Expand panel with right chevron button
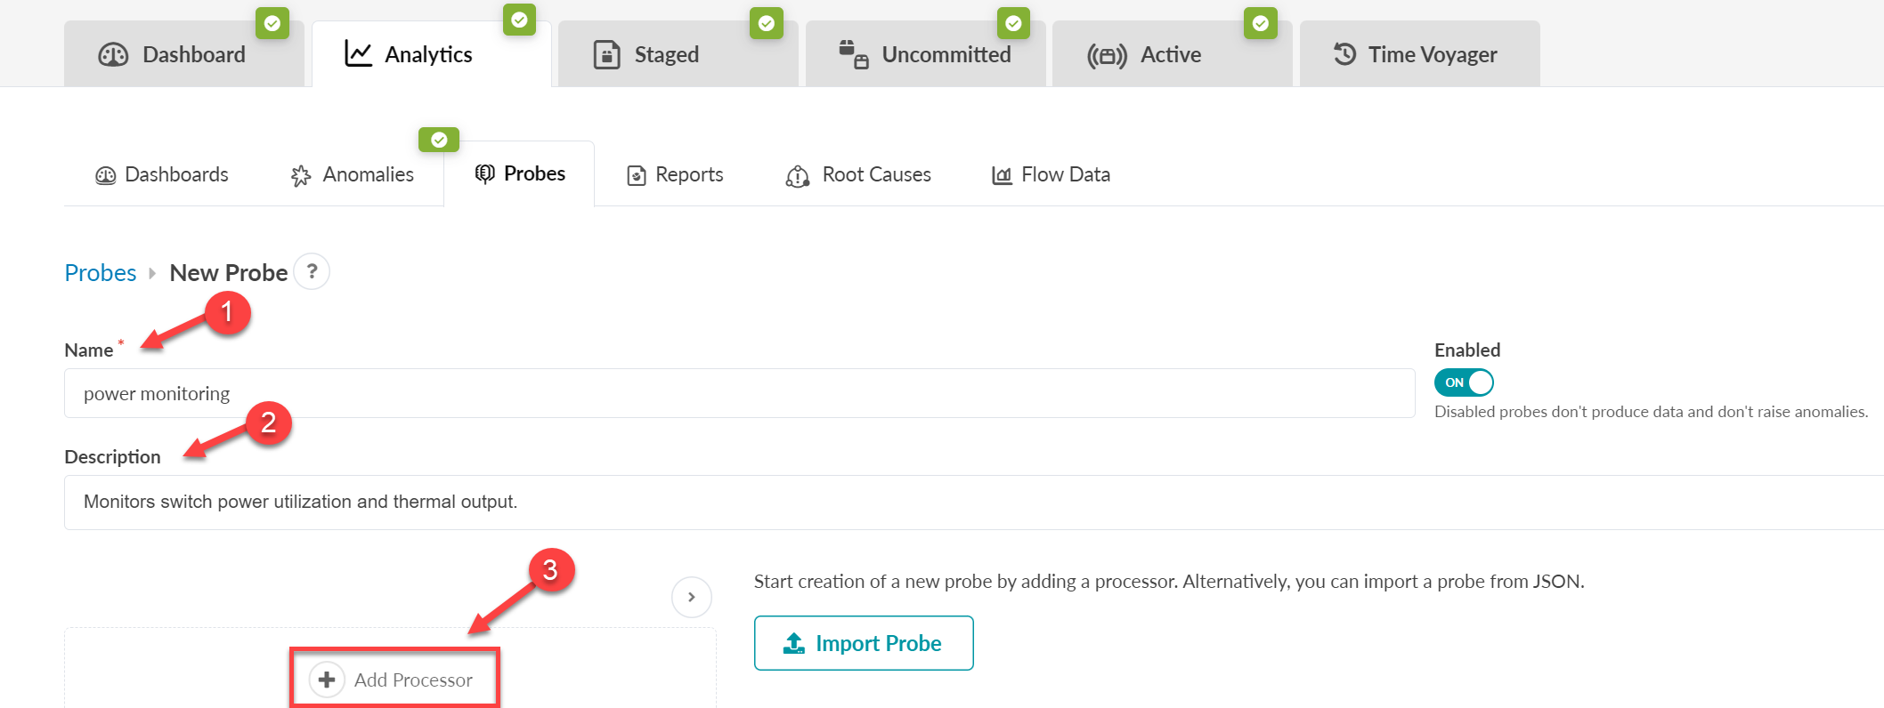Screen dimensions: 1884x708 (692, 597)
